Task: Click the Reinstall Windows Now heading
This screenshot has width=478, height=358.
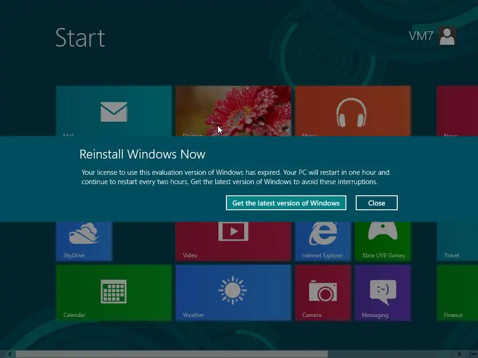Action: coord(142,154)
